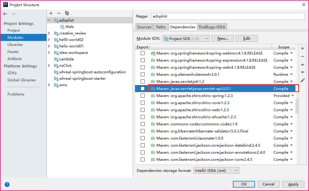Image resolution: width=309 pixels, height=191 pixels.
Task: Open help via question mark icon
Action: click(x=7, y=185)
